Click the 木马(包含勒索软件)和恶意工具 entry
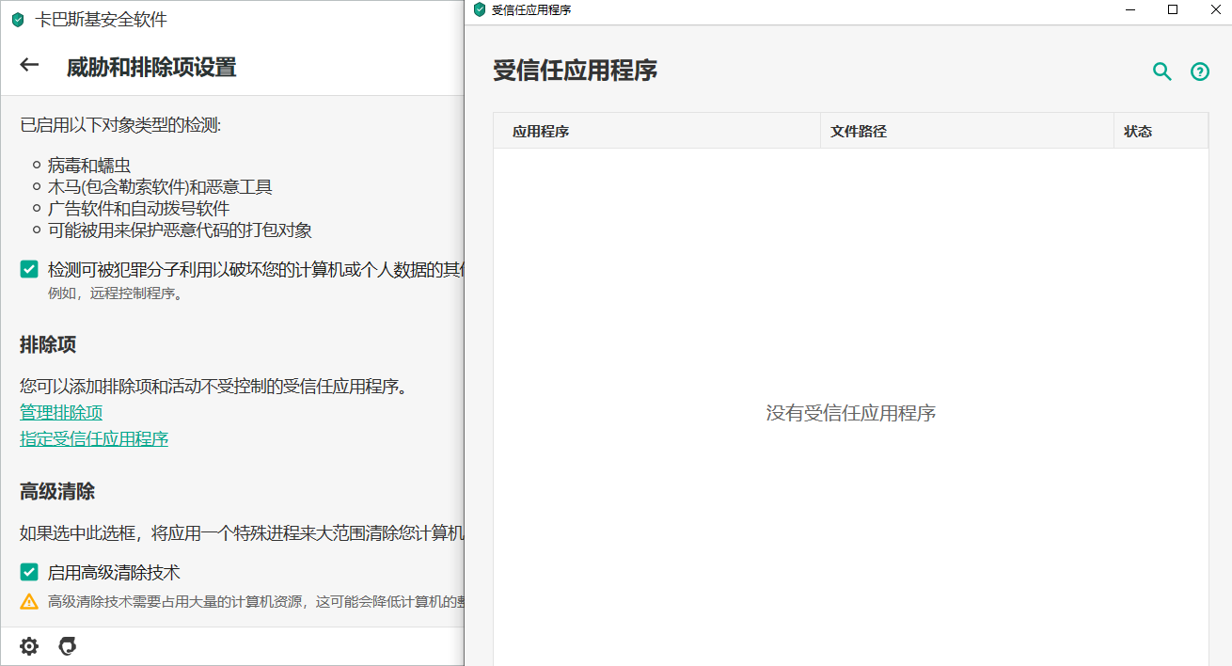Image resolution: width=1232 pixels, height=666 pixels. tap(160, 187)
